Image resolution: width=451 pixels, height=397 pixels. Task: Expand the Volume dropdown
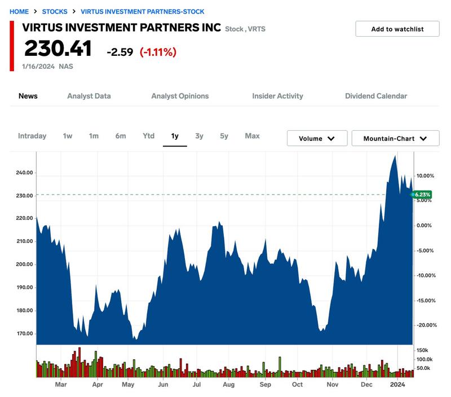(x=317, y=138)
